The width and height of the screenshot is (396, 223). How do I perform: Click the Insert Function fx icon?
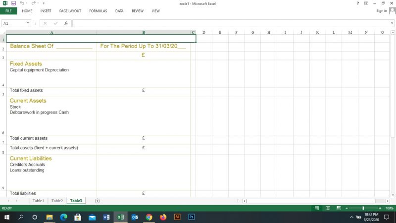[66, 23]
